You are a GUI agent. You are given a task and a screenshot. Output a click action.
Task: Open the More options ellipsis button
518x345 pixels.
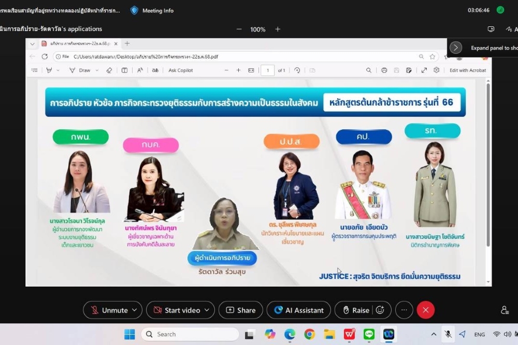tap(404, 310)
